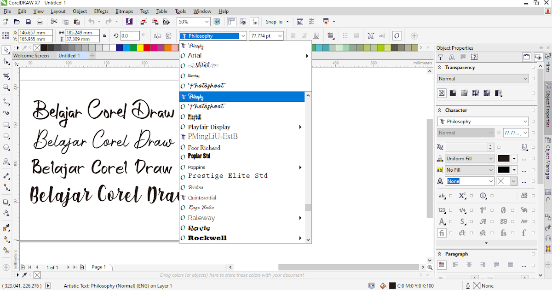552x290 pixels.
Task: Click the Undo icon
Action: pos(91,21)
